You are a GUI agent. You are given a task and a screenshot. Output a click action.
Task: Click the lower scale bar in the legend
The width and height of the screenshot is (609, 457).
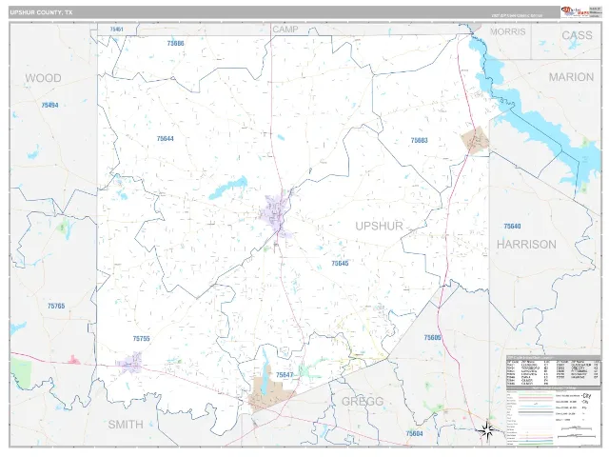(577, 436)
